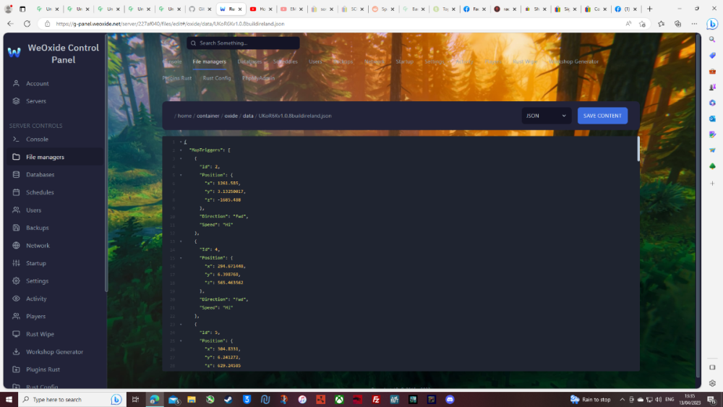This screenshot has width=723, height=407.
Task: Collapse the object block above "Id": 5
Action: (181, 325)
